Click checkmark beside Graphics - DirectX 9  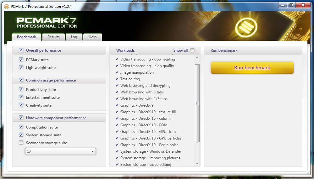(117, 105)
